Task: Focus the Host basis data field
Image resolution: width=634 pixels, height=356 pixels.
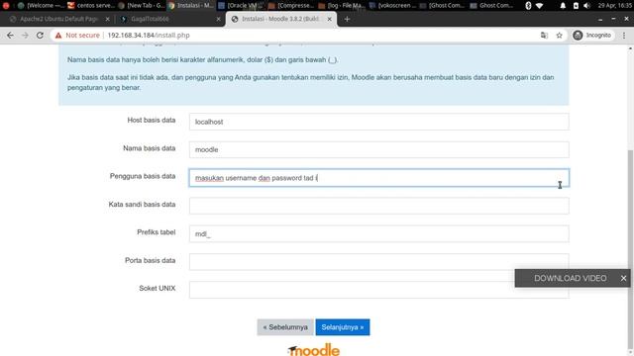Action: 378,122
